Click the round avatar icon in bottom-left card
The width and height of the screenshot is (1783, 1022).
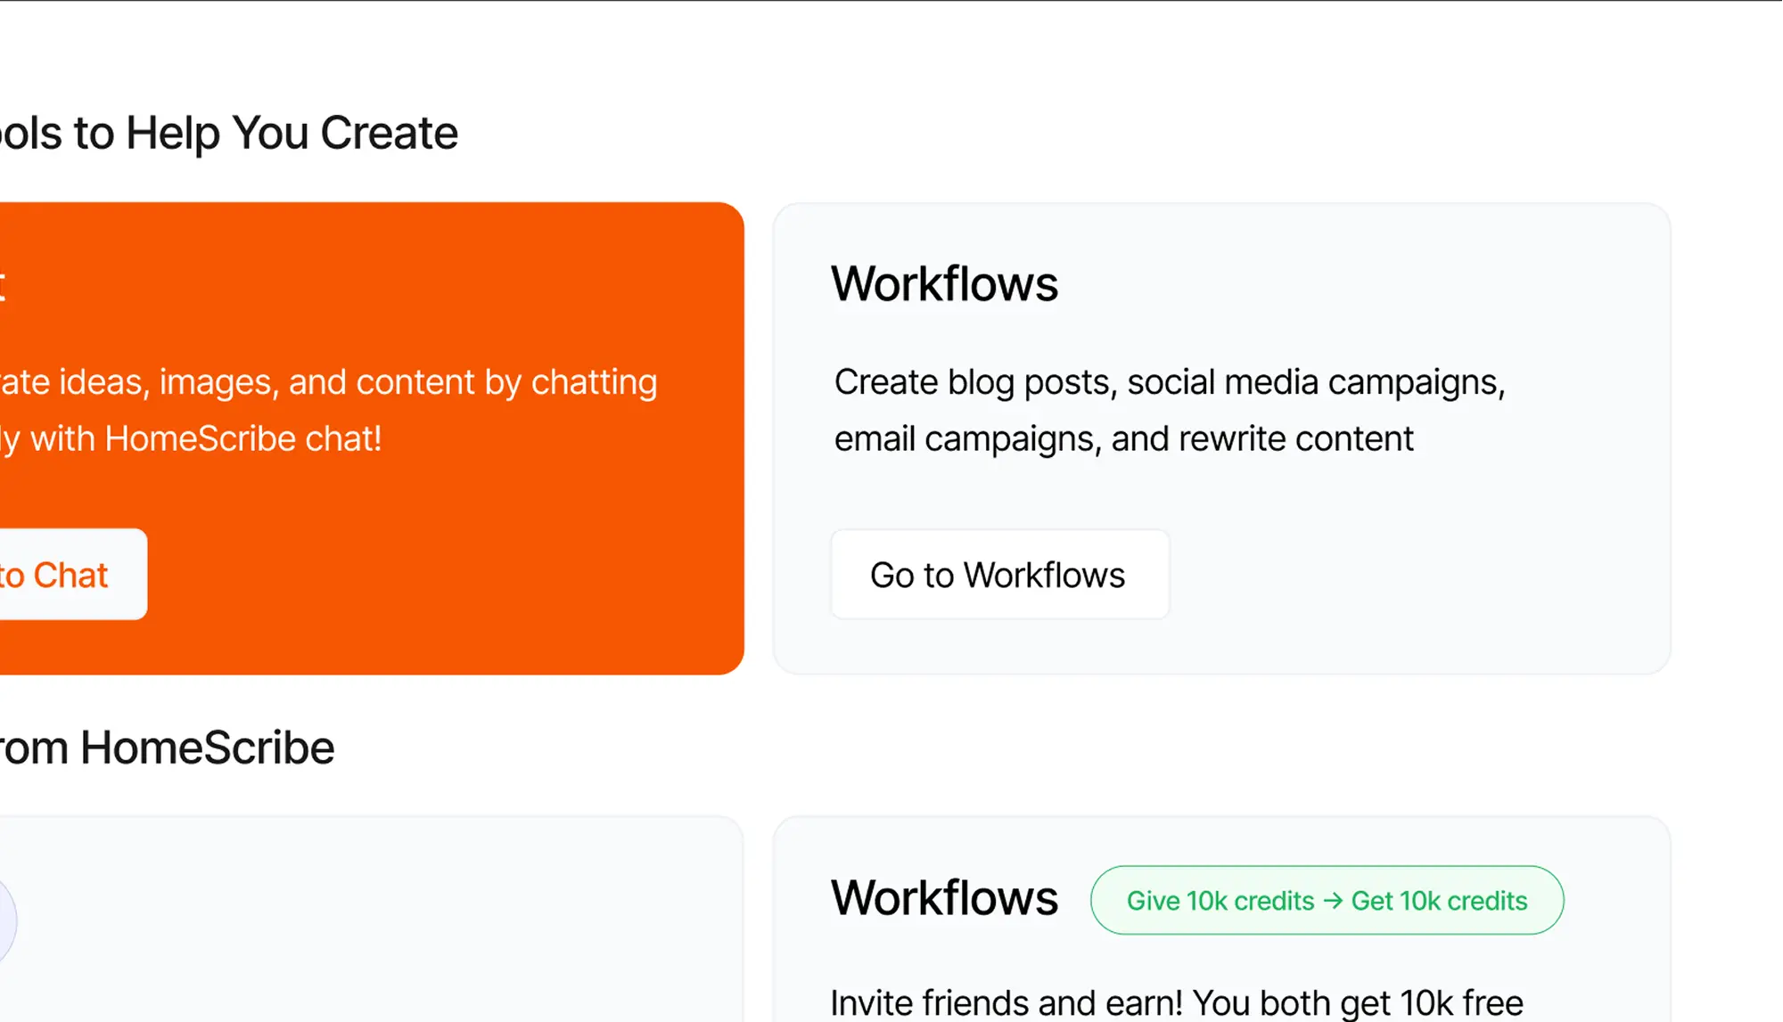pyautogui.click(x=5, y=920)
